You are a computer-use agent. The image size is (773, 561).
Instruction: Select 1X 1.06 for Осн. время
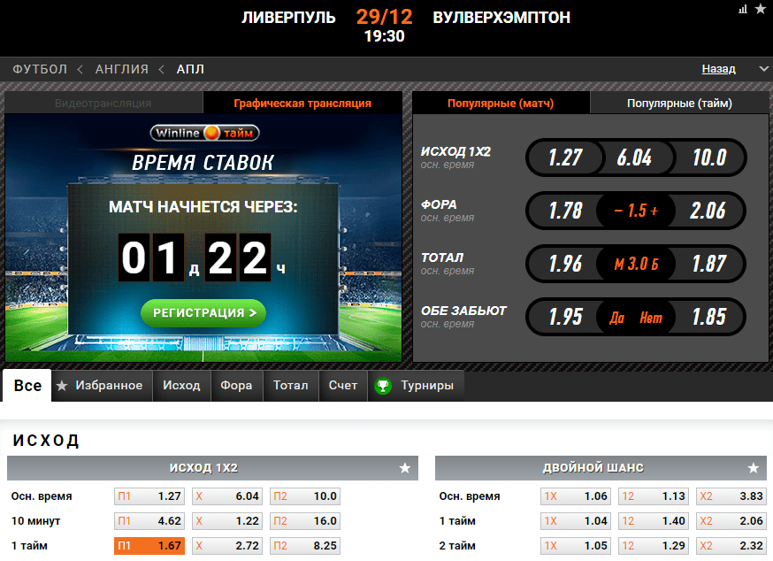[x=576, y=496]
